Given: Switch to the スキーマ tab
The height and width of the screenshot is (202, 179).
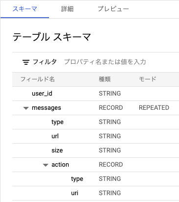Looking at the screenshot, I should click(x=25, y=9).
